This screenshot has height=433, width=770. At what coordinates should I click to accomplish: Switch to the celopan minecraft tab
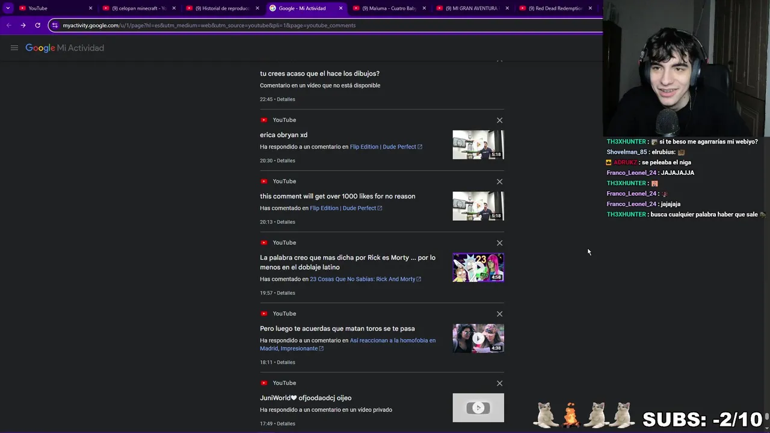[139, 8]
